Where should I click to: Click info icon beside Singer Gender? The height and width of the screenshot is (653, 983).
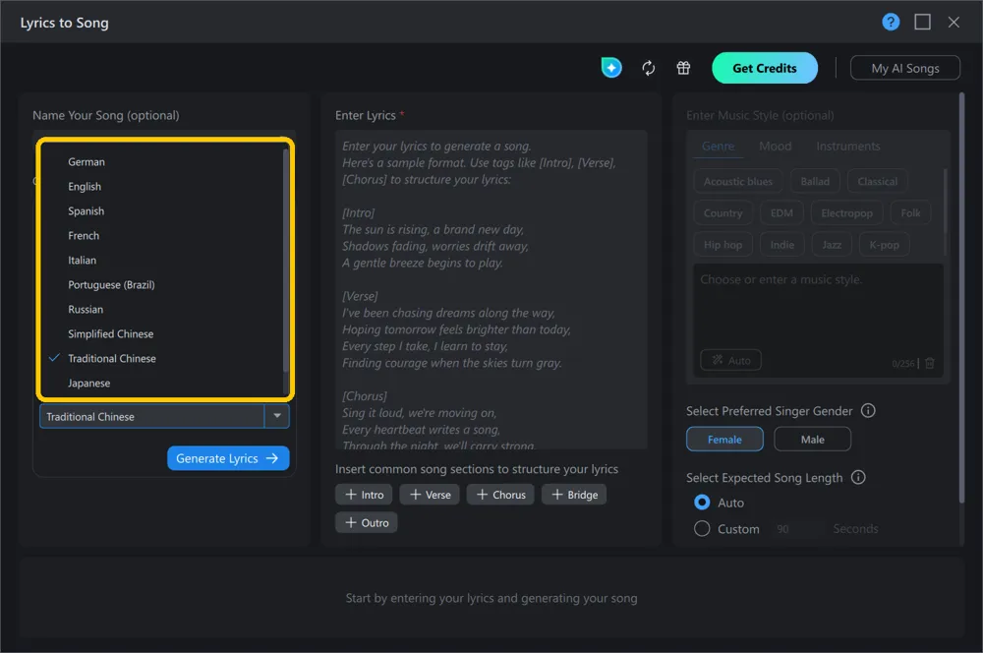pos(868,410)
